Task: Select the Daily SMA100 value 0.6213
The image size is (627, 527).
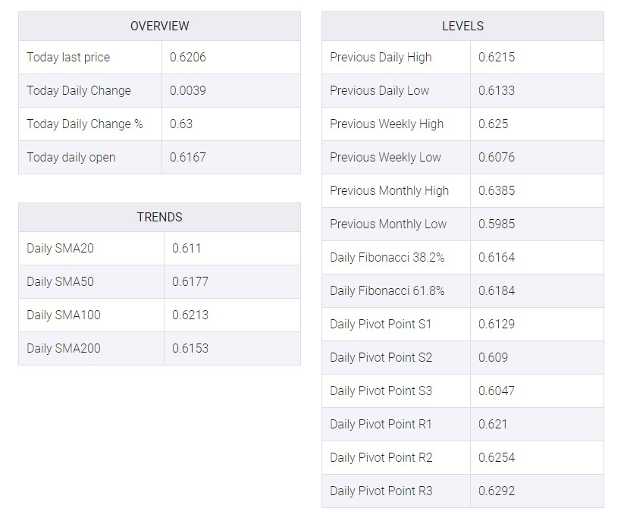Action: [190, 315]
